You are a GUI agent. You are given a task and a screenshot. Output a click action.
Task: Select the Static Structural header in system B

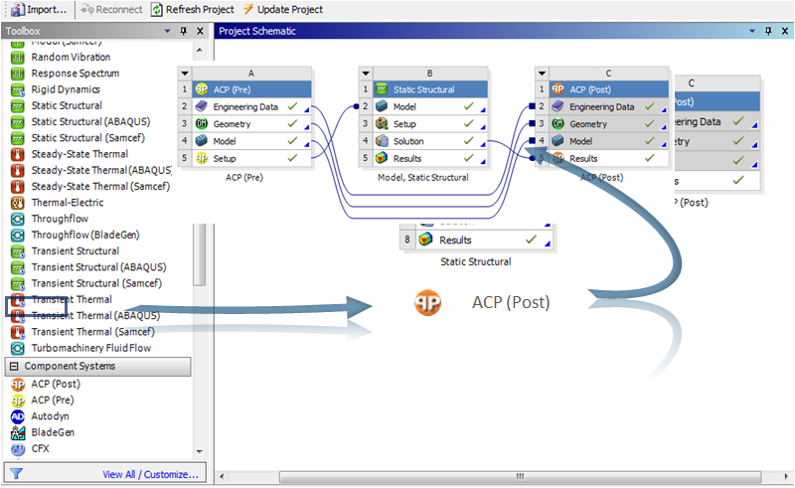pyautogui.click(x=430, y=89)
